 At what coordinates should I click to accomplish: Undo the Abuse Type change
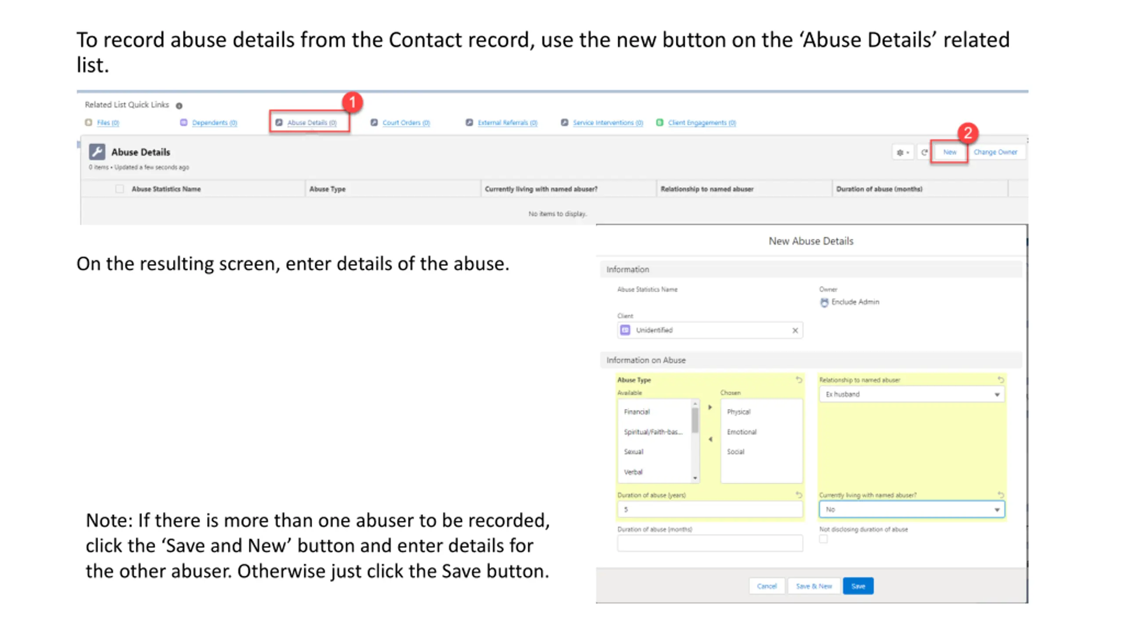tap(799, 380)
